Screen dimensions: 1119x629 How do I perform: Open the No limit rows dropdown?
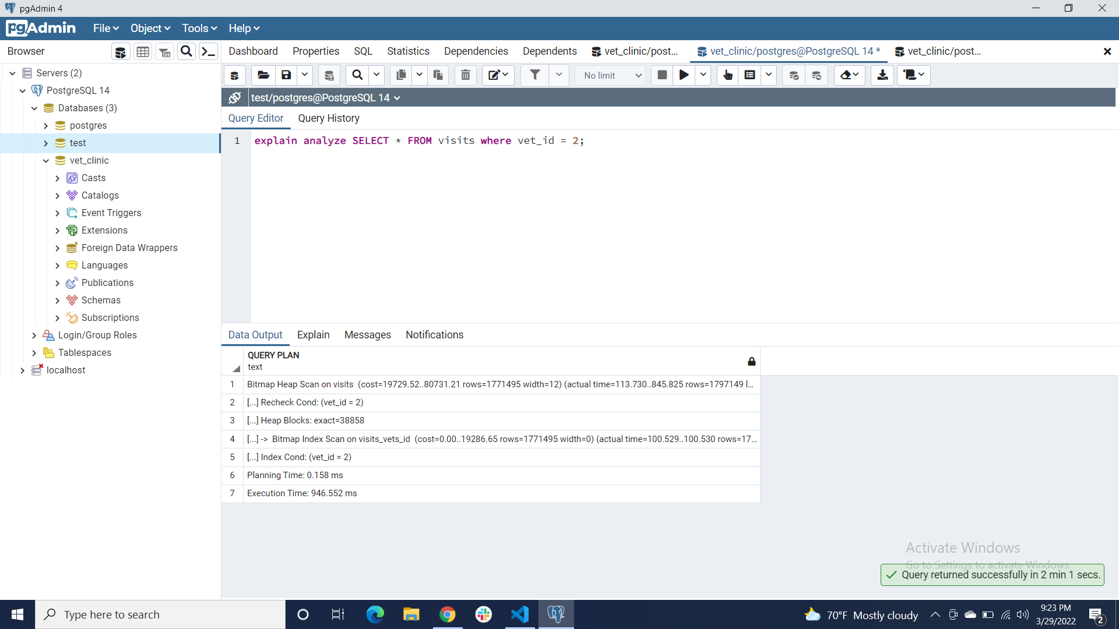point(611,76)
